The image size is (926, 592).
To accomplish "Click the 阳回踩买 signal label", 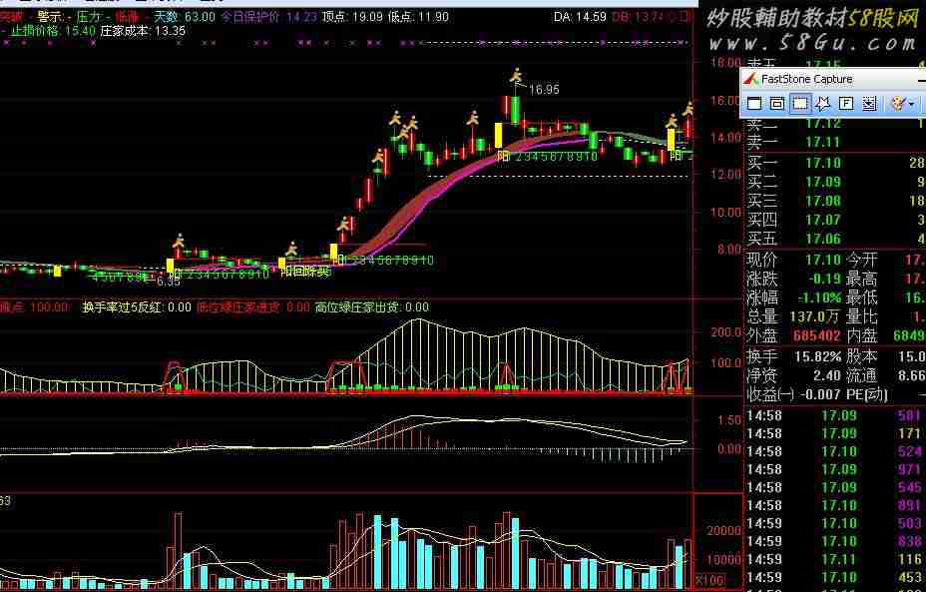I will coord(305,272).
